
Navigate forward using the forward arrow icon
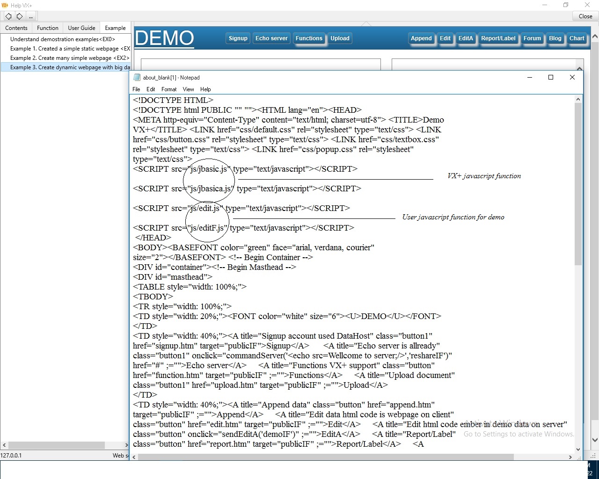click(19, 16)
